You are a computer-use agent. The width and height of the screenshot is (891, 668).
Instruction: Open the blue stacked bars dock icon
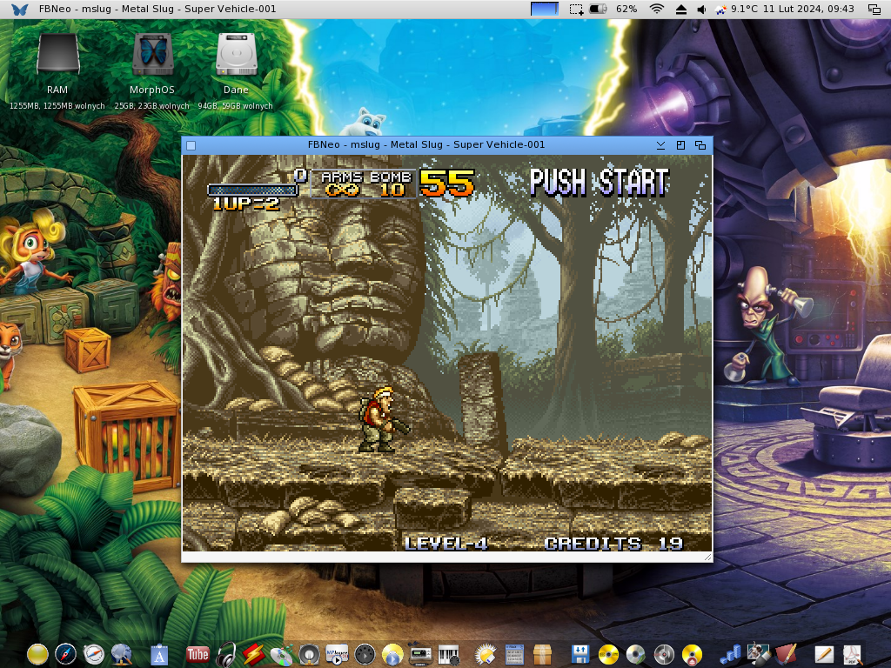[x=730, y=654]
